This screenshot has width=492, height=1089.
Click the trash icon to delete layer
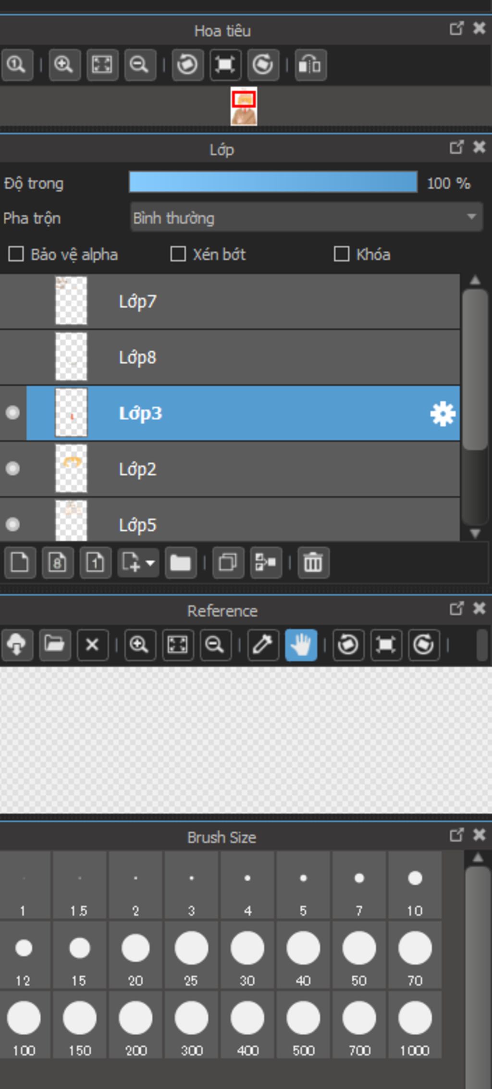313,562
